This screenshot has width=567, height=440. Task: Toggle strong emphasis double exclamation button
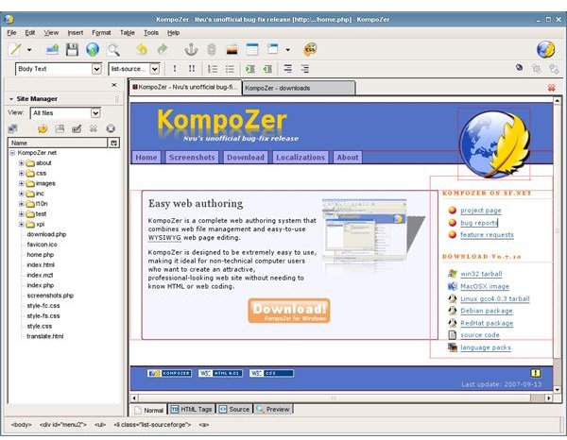[x=192, y=69]
